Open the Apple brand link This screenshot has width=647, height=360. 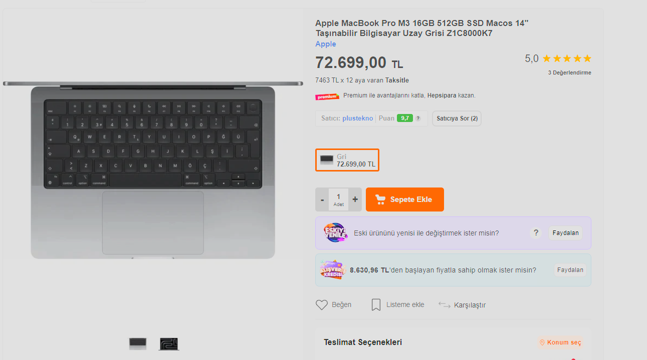tap(326, 44)
